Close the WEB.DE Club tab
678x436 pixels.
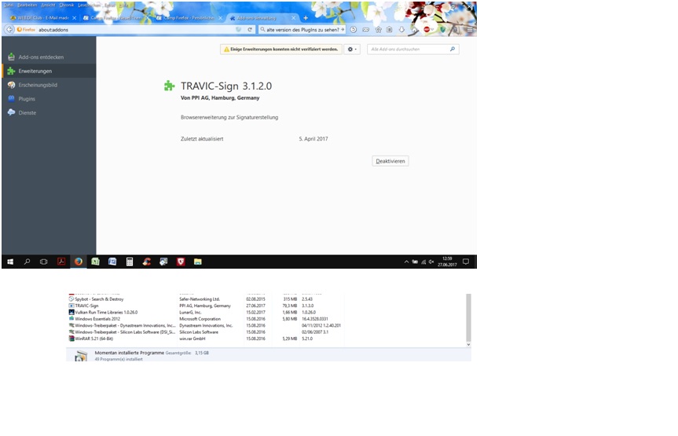75,18
